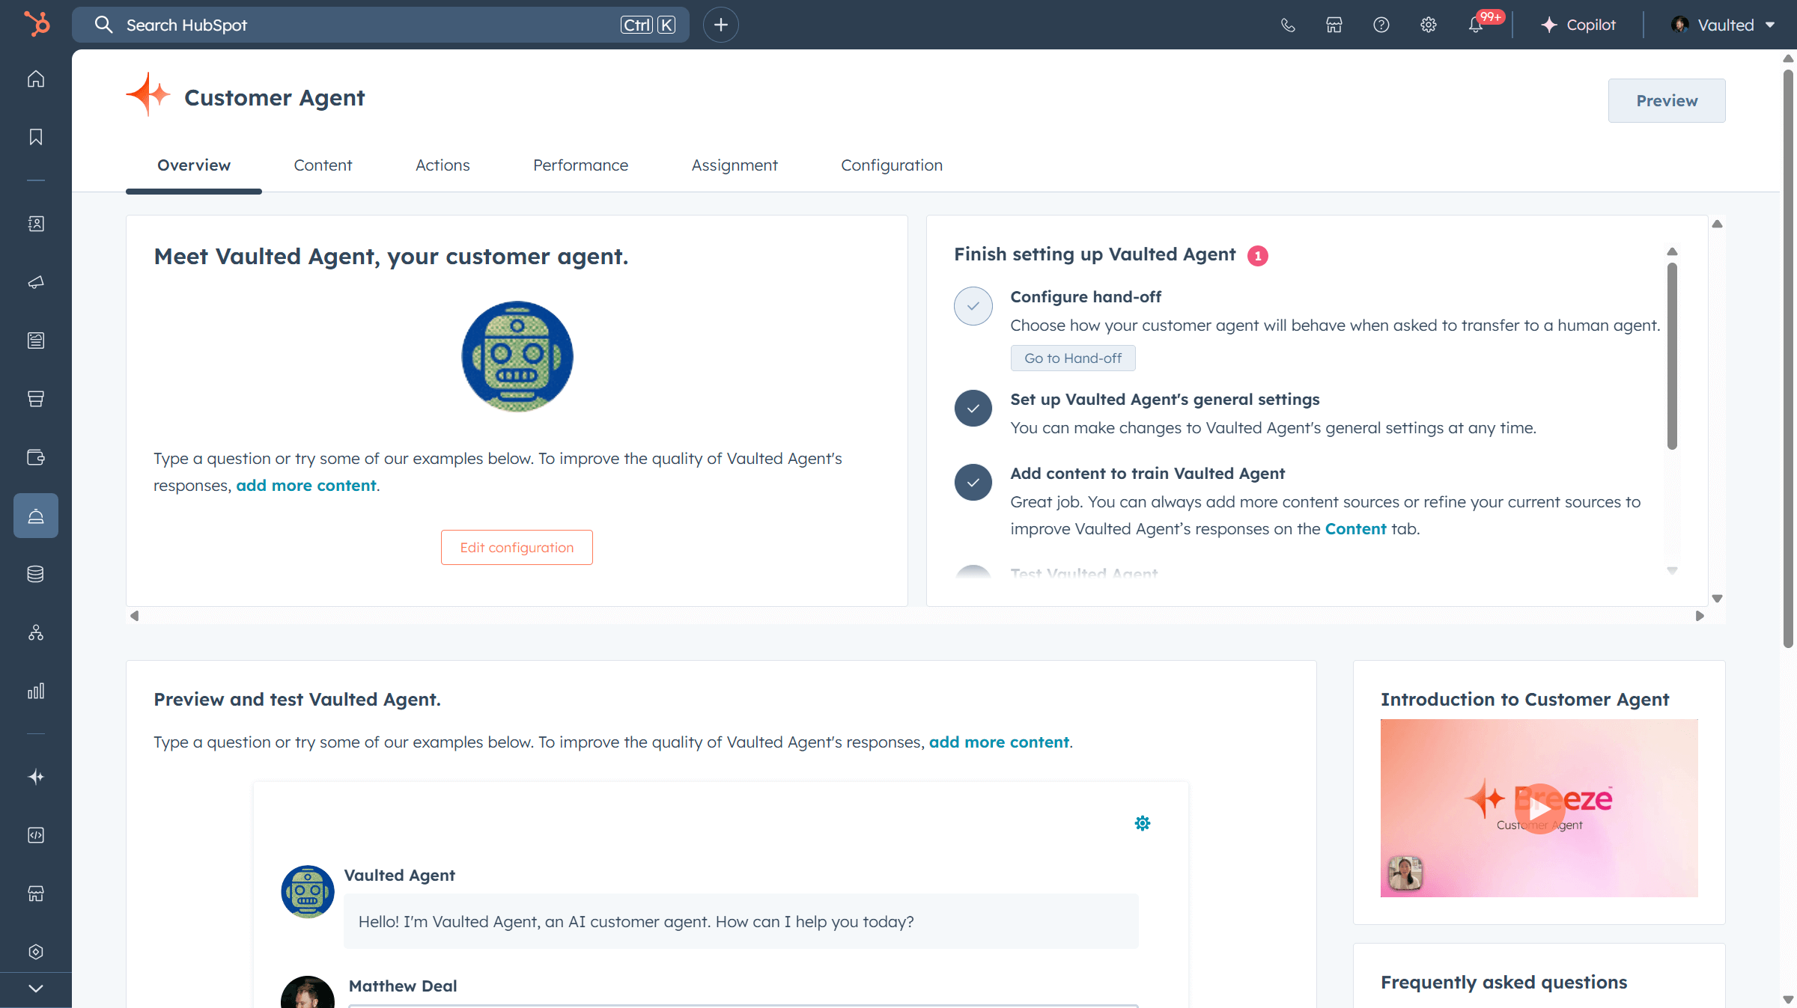
Task: Click the Vaulted Agent robot avatar
Action: click(517, 356)
